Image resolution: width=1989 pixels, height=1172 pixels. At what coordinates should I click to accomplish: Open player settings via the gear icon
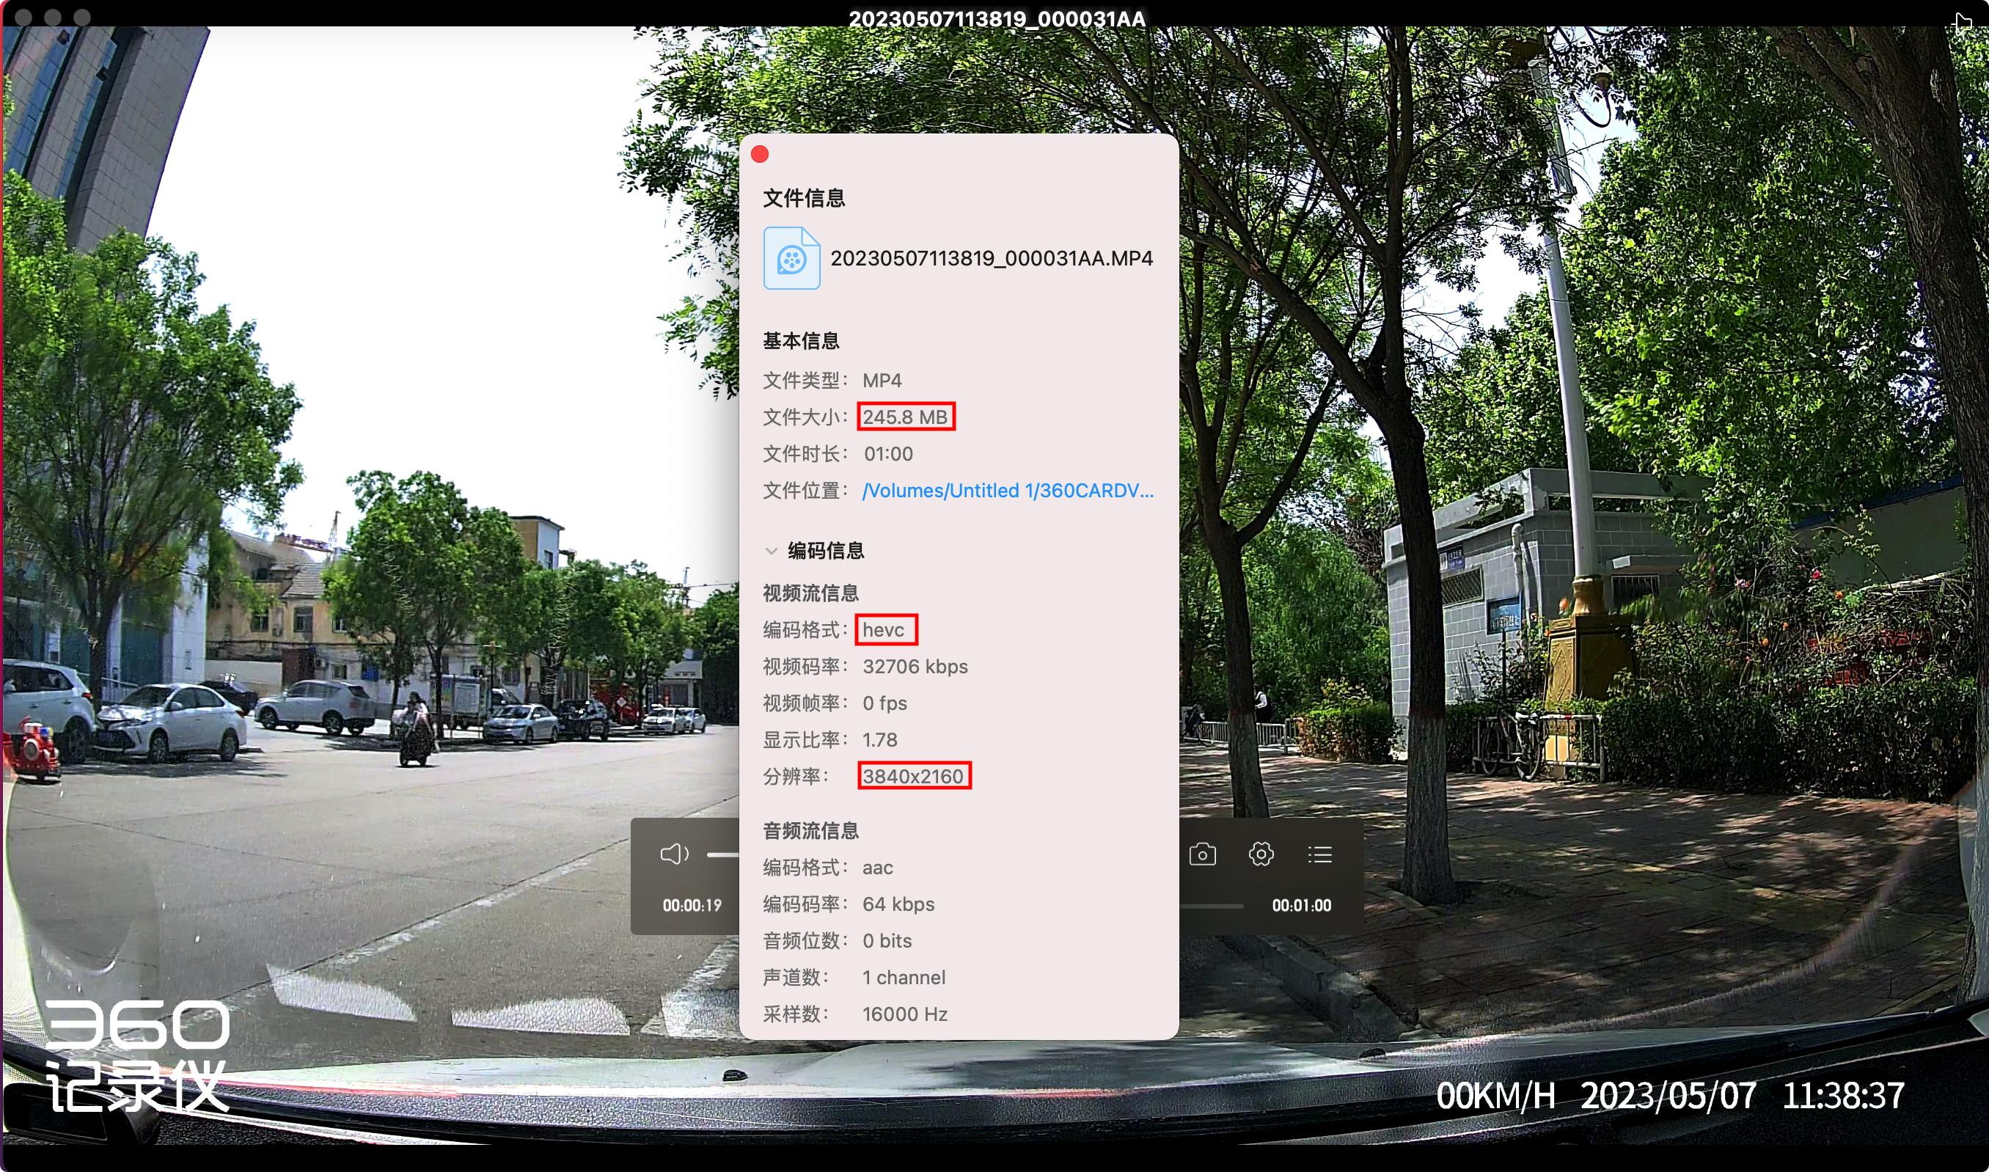click(x=1261, y=854)
